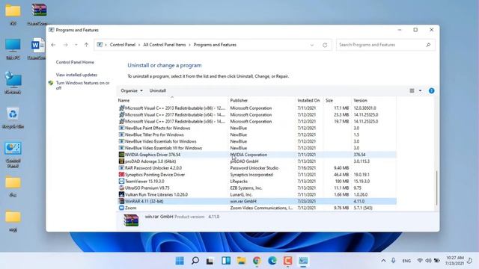Screen dimensions: 479x269
Task: Click Control Panel in the breadcrumb
Action: [123, 45]
